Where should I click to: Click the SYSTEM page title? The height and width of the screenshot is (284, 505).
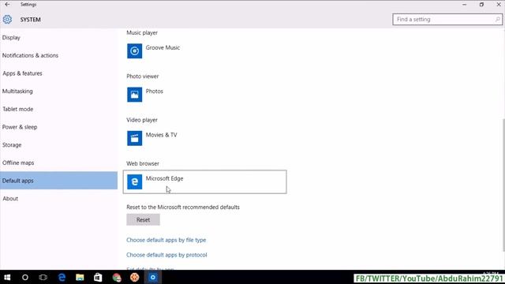coord(31,20)
